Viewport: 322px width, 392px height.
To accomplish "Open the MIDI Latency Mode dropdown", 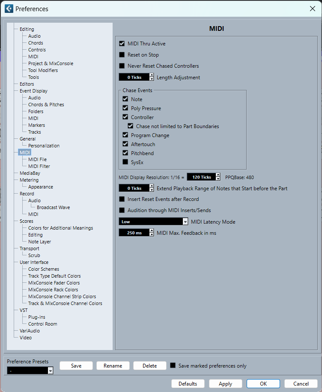I will click(185, 221).
